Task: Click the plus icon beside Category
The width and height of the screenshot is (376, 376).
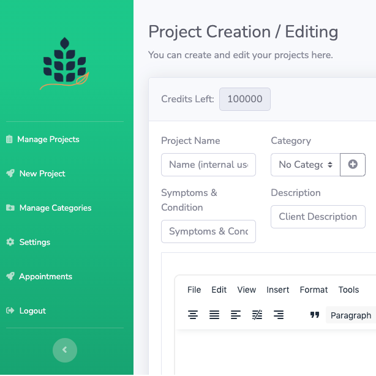Action: pyautogui.click(x=353, y=164)
